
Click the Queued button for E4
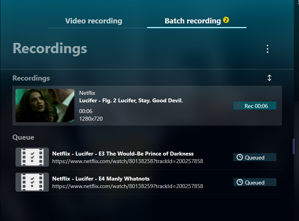pyautogui.click(x=255, y=182)
